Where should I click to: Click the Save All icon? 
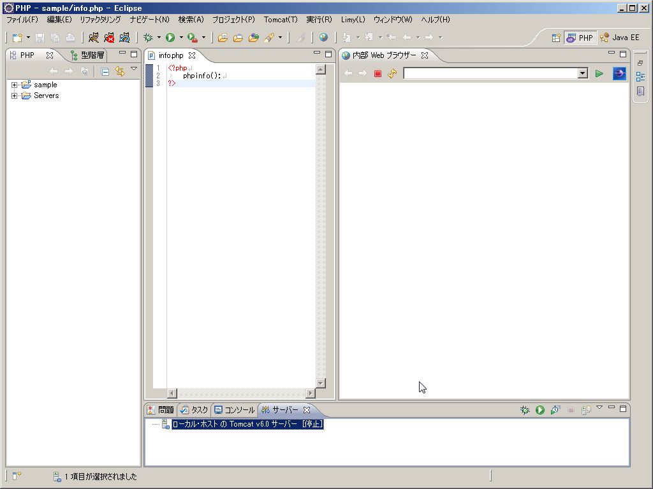point(55,38)
